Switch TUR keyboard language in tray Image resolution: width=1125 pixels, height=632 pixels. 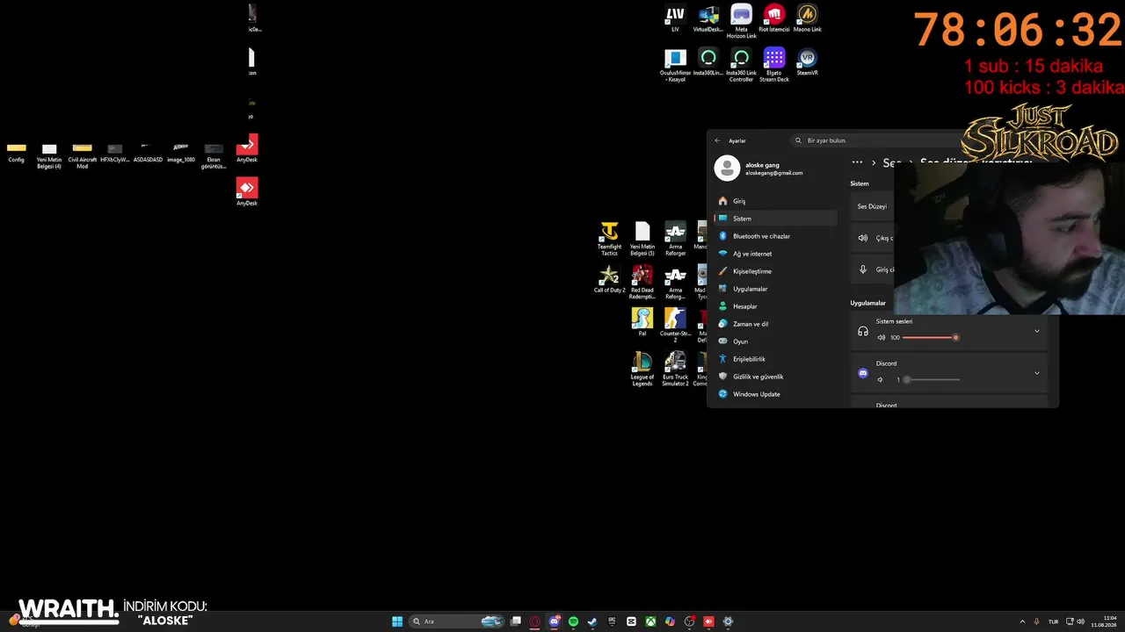pyautogui.click(x=1053, y=621)
